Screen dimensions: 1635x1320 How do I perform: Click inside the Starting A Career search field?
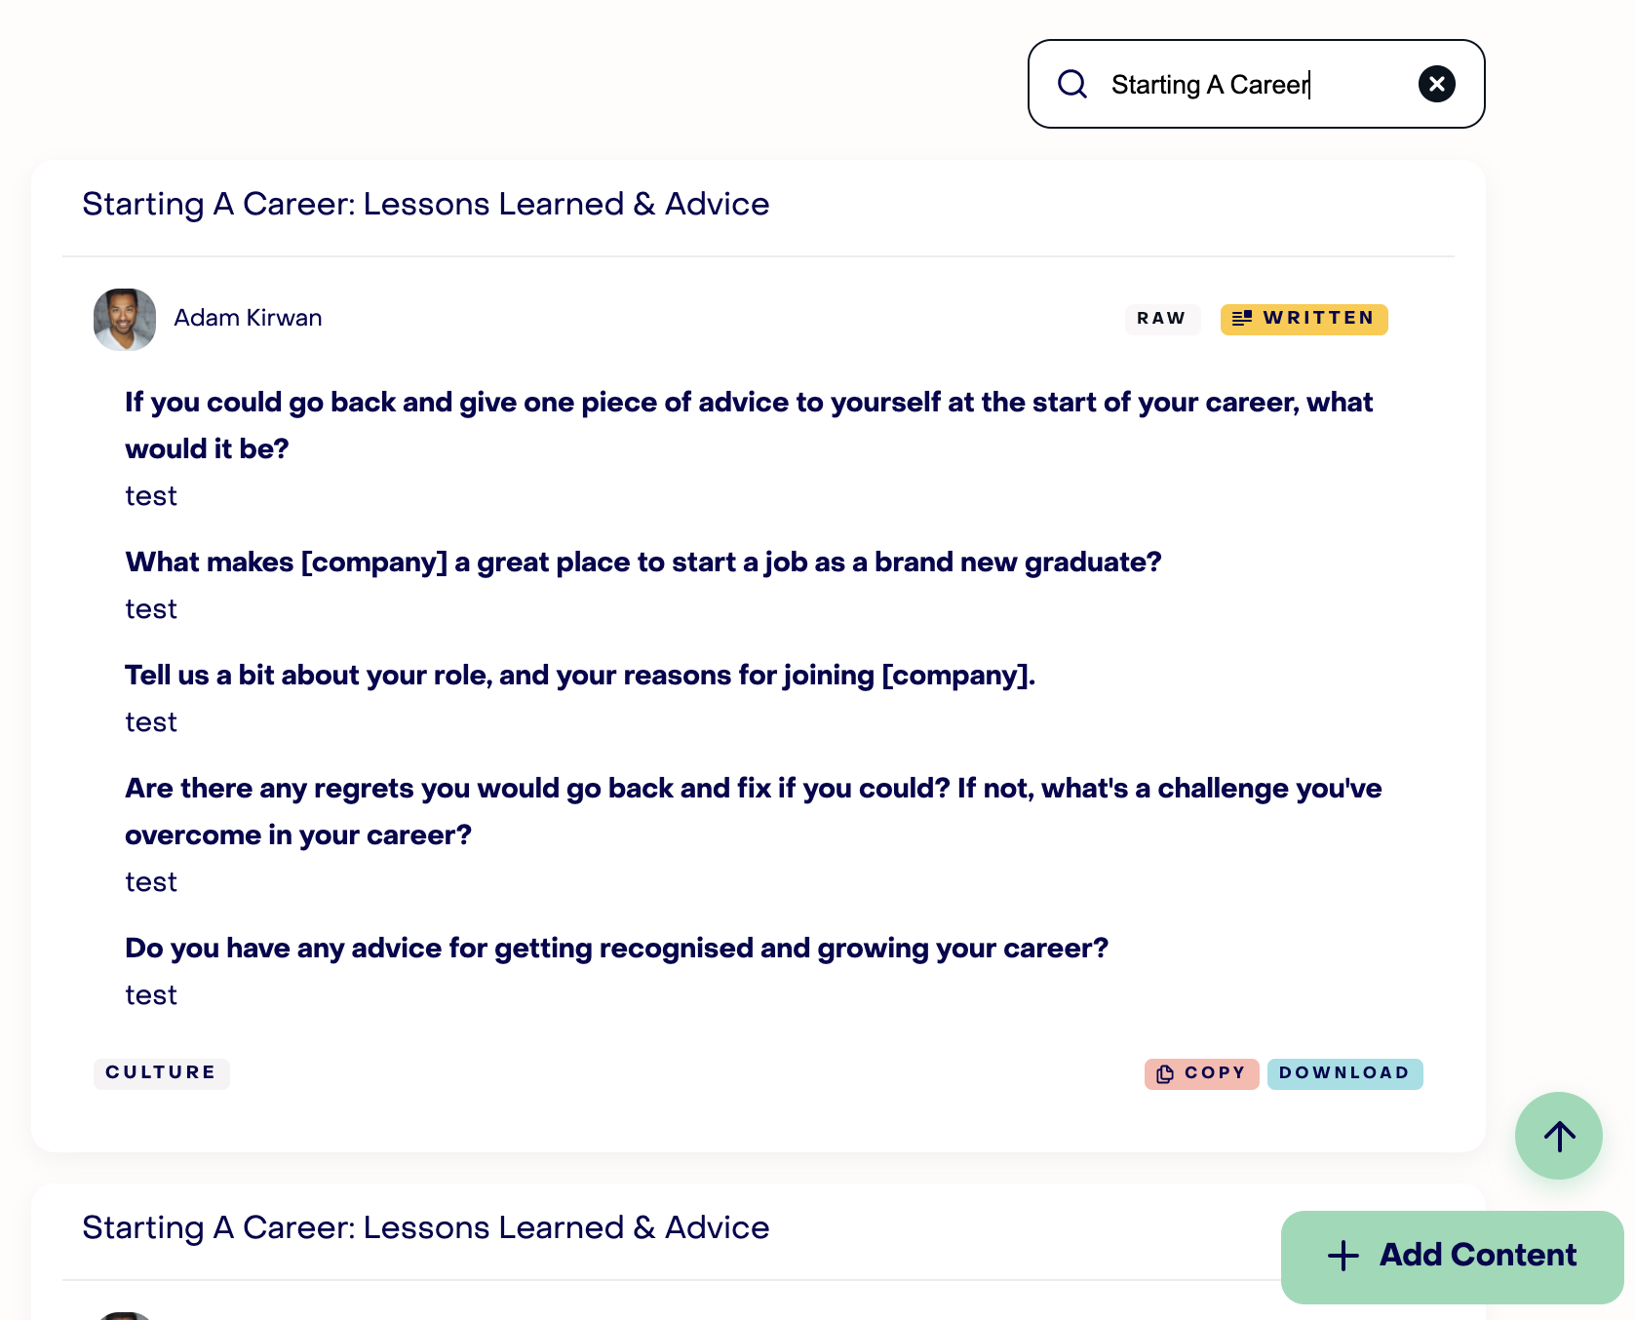click(1257, 84)
